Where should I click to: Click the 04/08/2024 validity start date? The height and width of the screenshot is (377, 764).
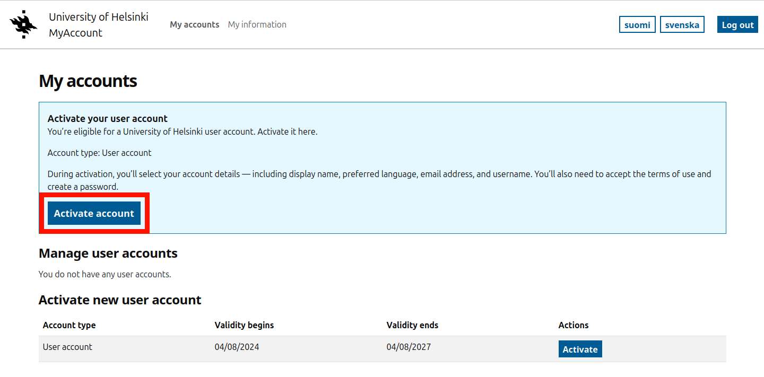(237, 347)
